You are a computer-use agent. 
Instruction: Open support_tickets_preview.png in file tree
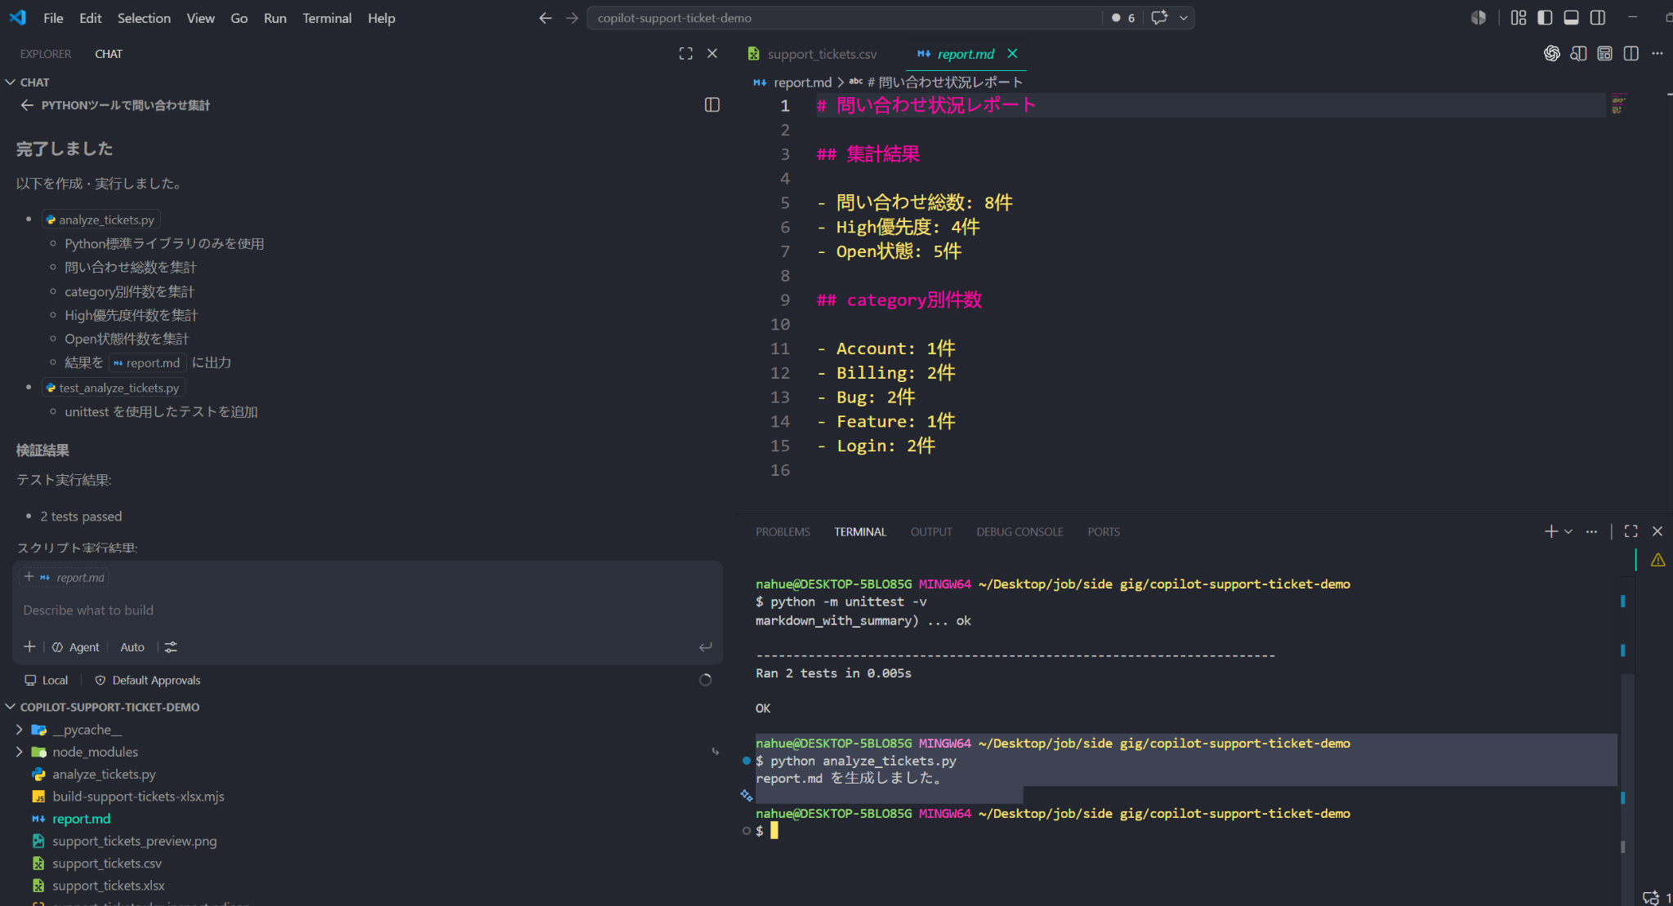coord(134,841)
